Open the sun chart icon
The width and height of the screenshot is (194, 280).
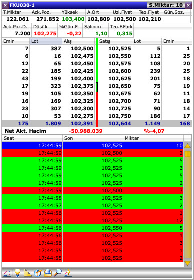(x=68, y=273)
